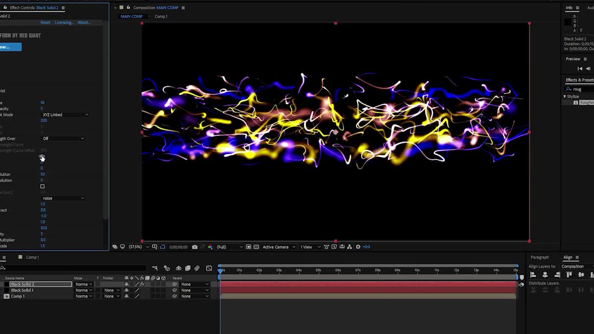
Task: Click the Align Right icon
Action: pos(557,275)
